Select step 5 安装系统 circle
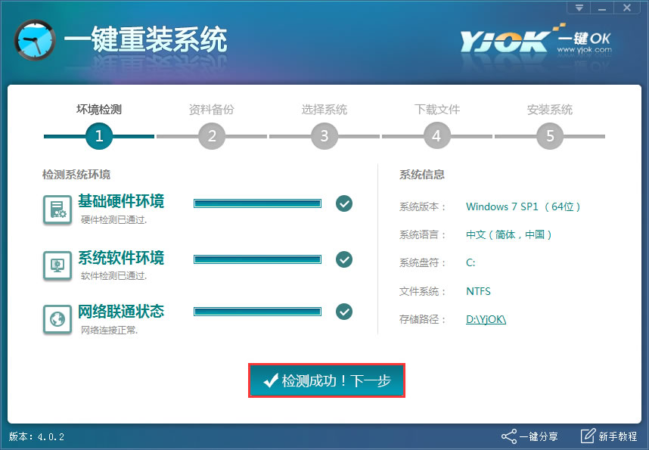Image resolution: width=649 pixels, height=450 pixels. [549, 136]
